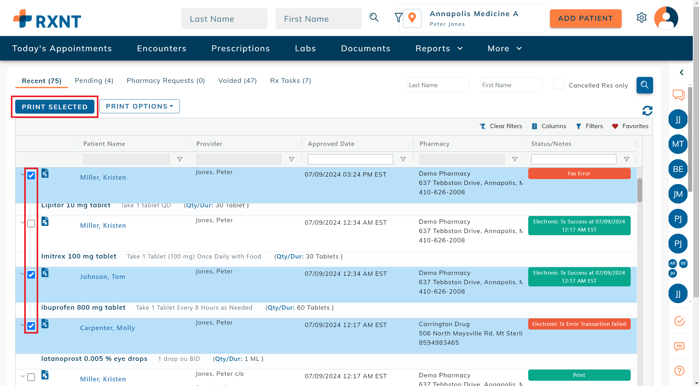The width and height of the screenshot is (699, 386).
Task: Click the Approved Date filter input
Action: point(350,159)
